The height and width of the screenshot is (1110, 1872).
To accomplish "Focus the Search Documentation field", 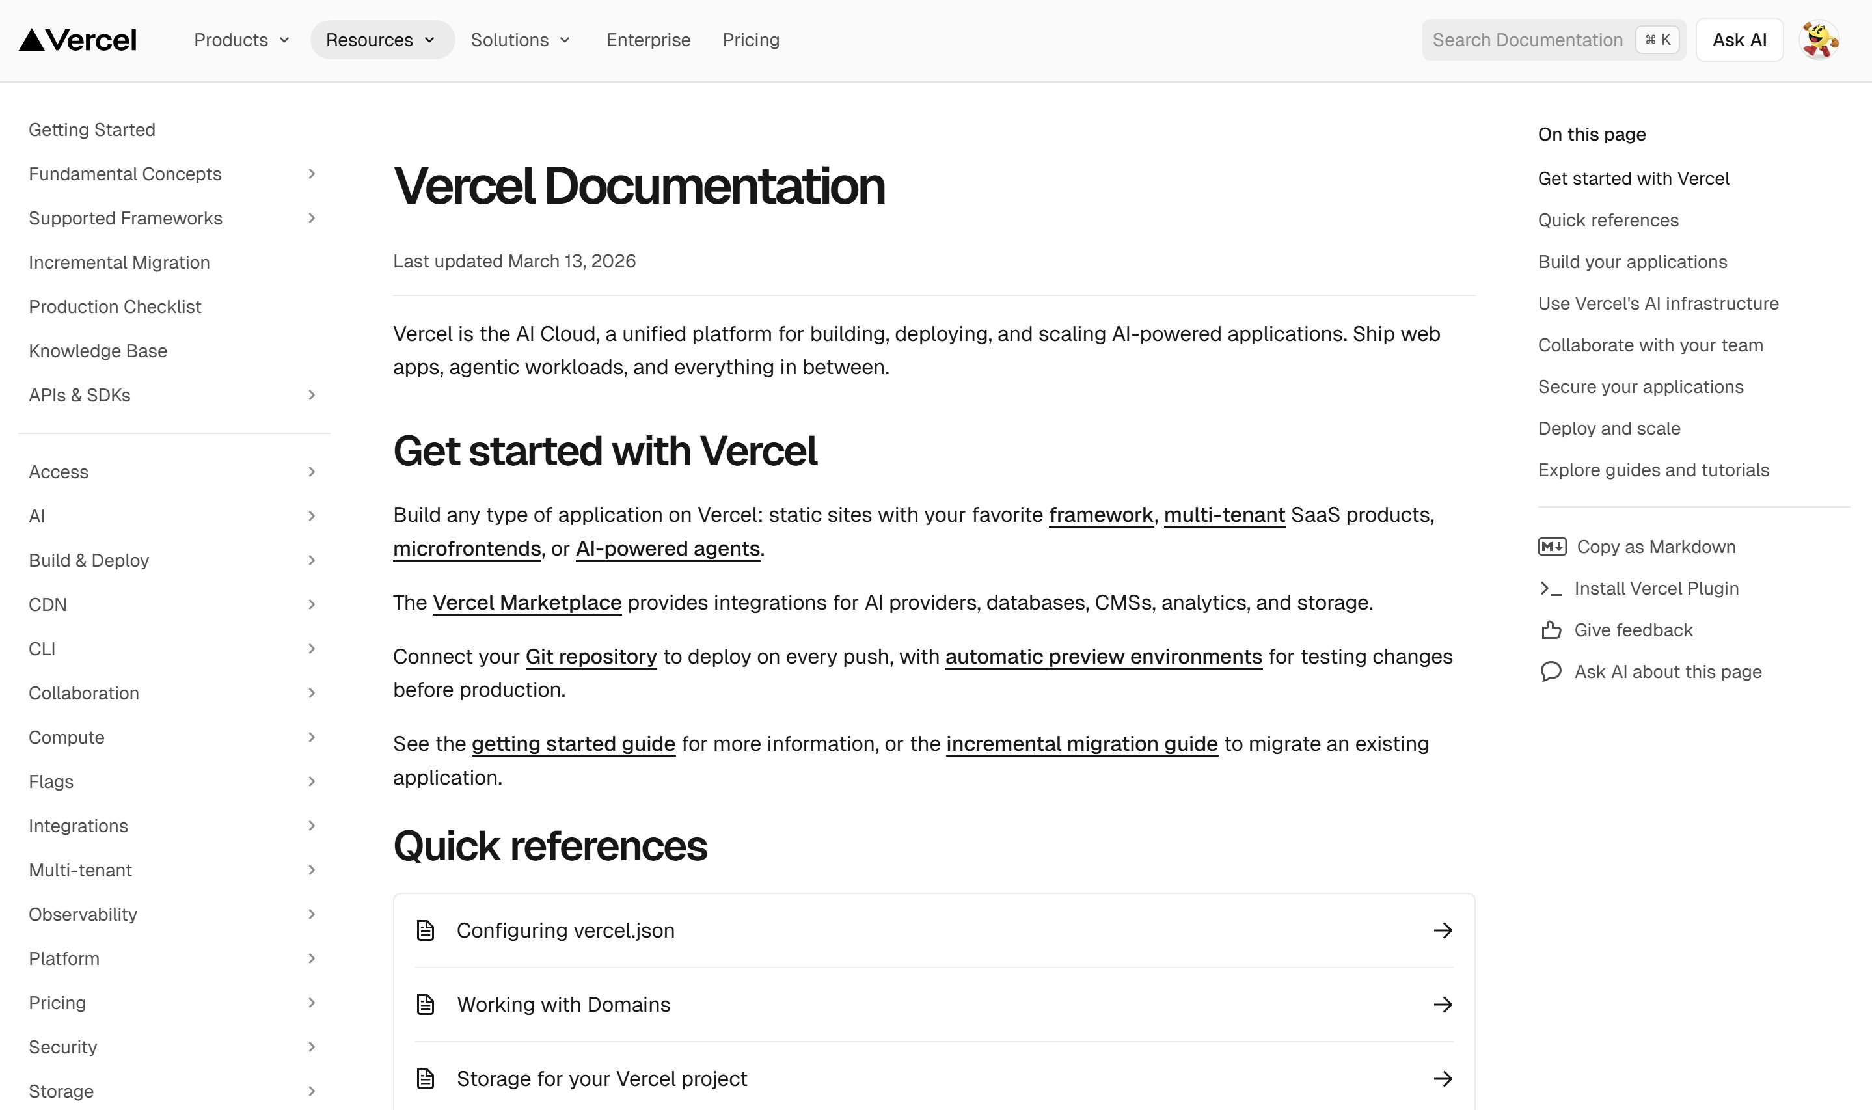I will 1527,40.
